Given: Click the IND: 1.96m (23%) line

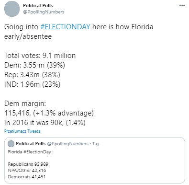Looking at the screenshot, I should 33,84.
